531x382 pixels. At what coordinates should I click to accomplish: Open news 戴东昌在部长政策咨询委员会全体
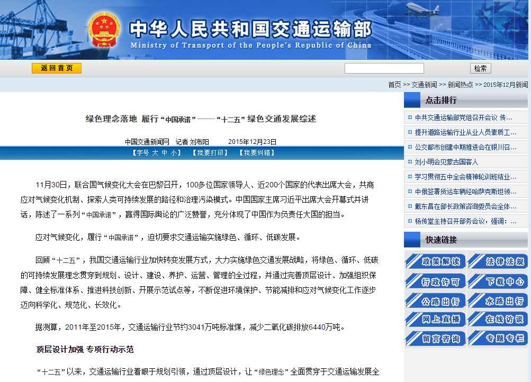pos(465,206)
